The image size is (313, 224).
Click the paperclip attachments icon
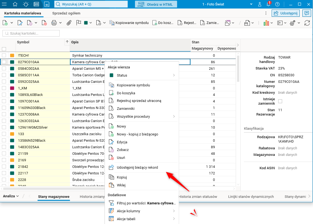tap(69, 23)
